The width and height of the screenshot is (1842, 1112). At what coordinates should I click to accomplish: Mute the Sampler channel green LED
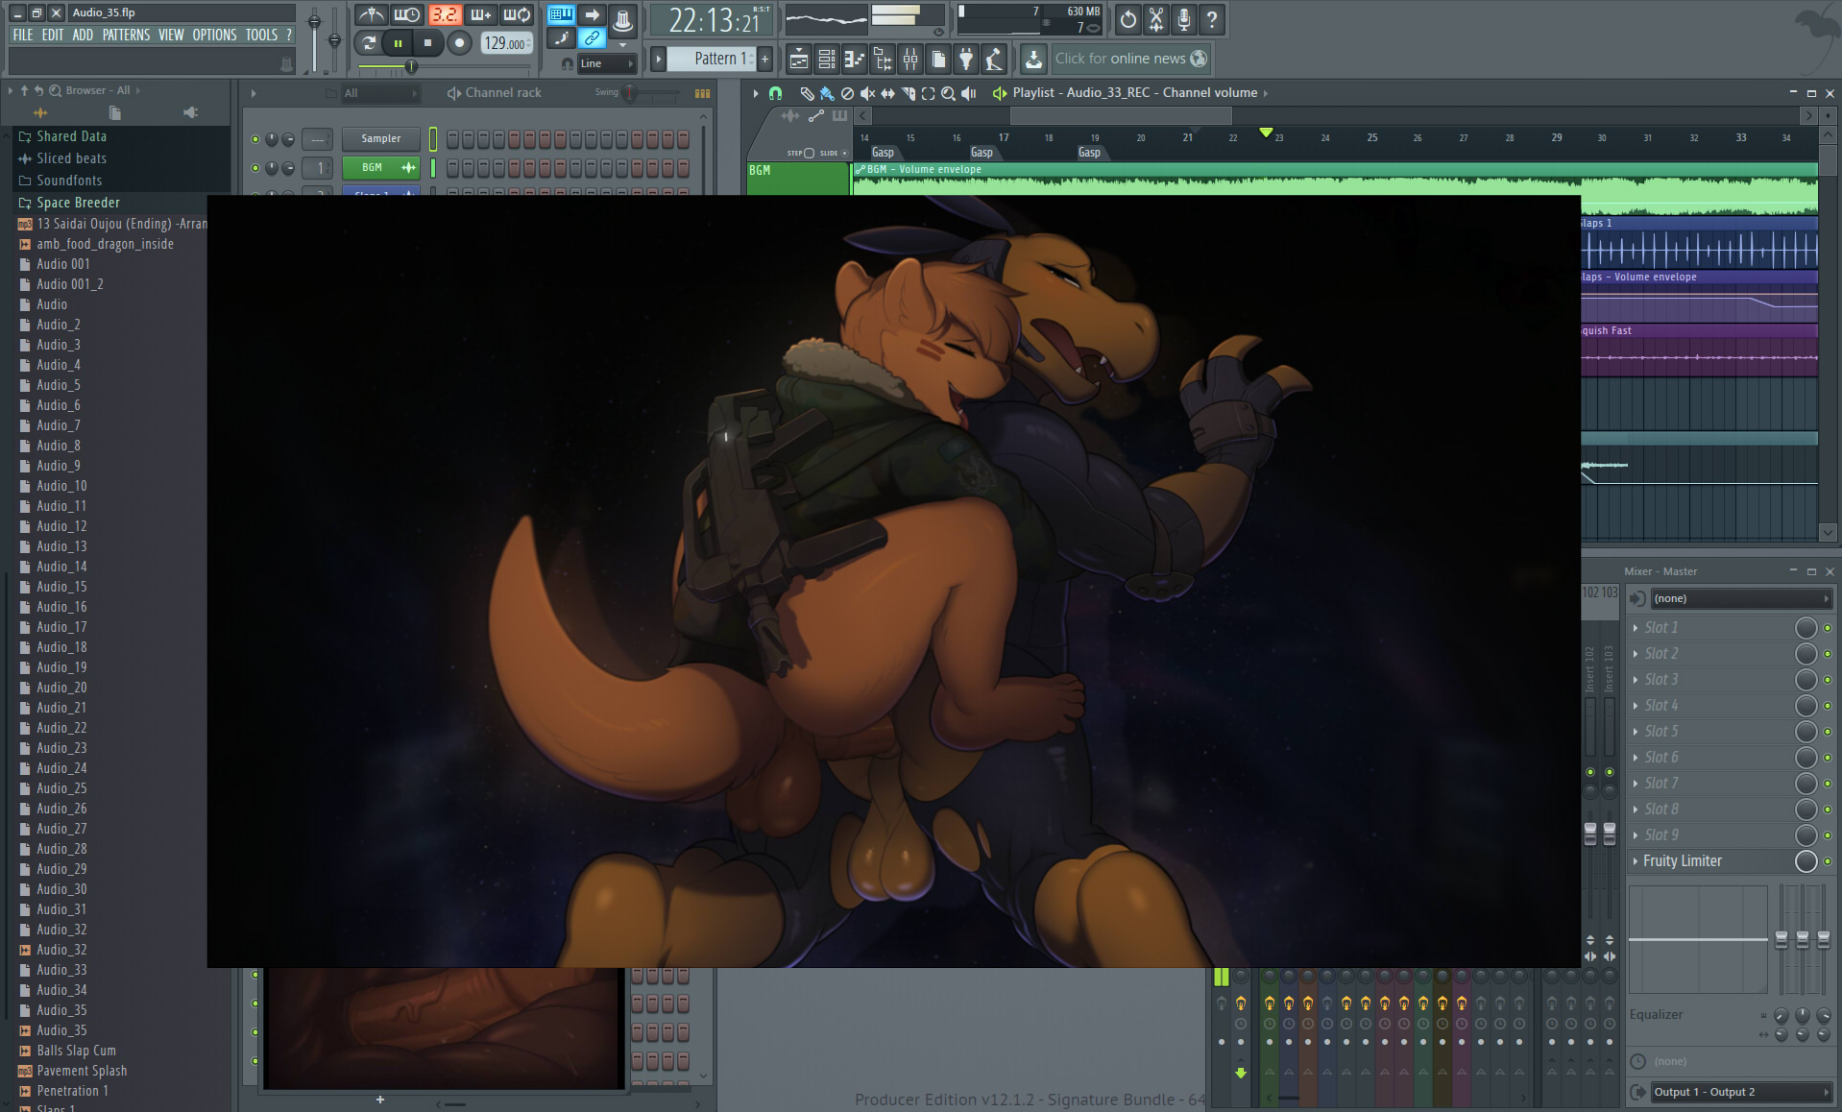click(255, 139)
